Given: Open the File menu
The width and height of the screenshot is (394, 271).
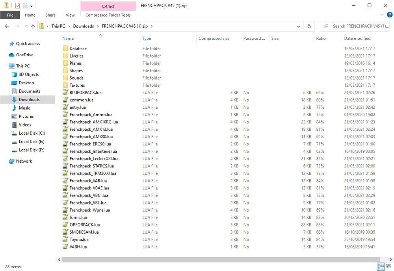Looking at the screenshot, I should [10, 15].
